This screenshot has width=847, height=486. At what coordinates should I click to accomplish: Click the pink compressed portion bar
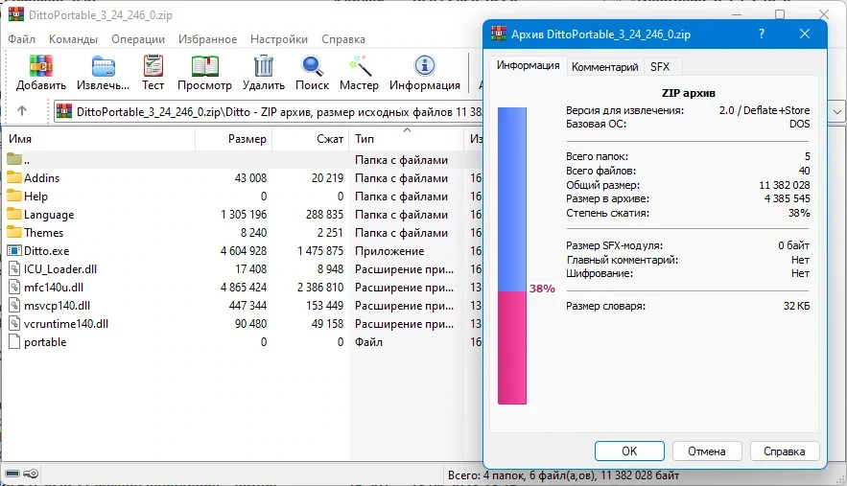[x=511, y=348]
